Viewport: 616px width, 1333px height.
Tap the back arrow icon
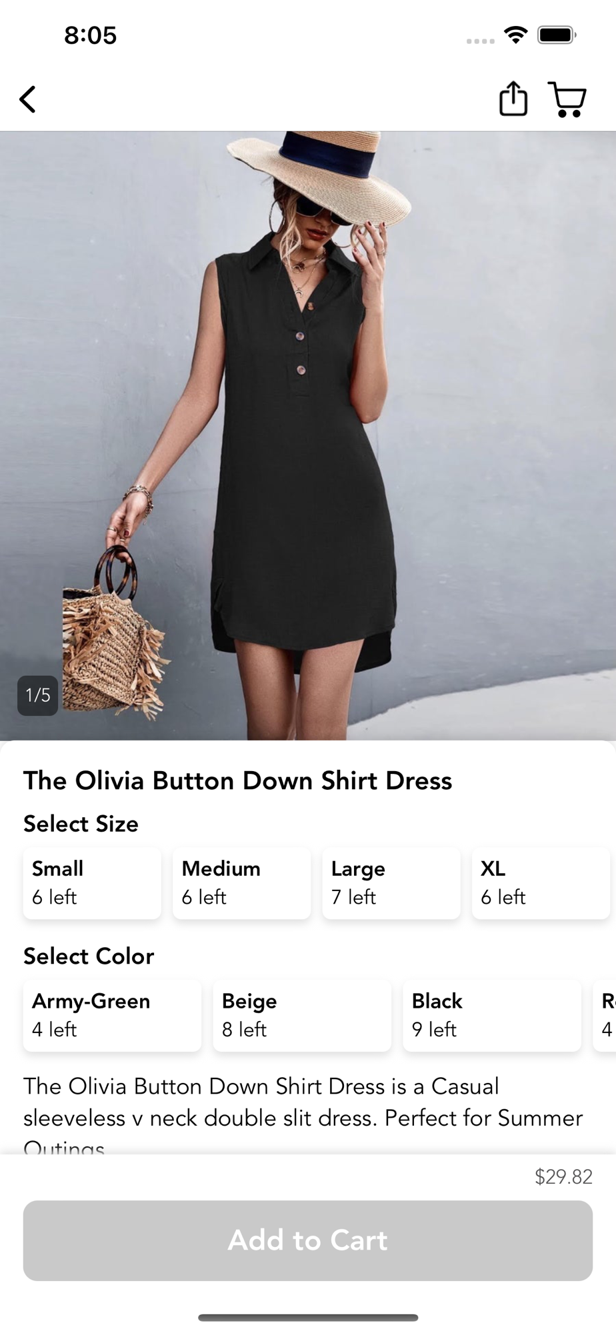(27, 100)
